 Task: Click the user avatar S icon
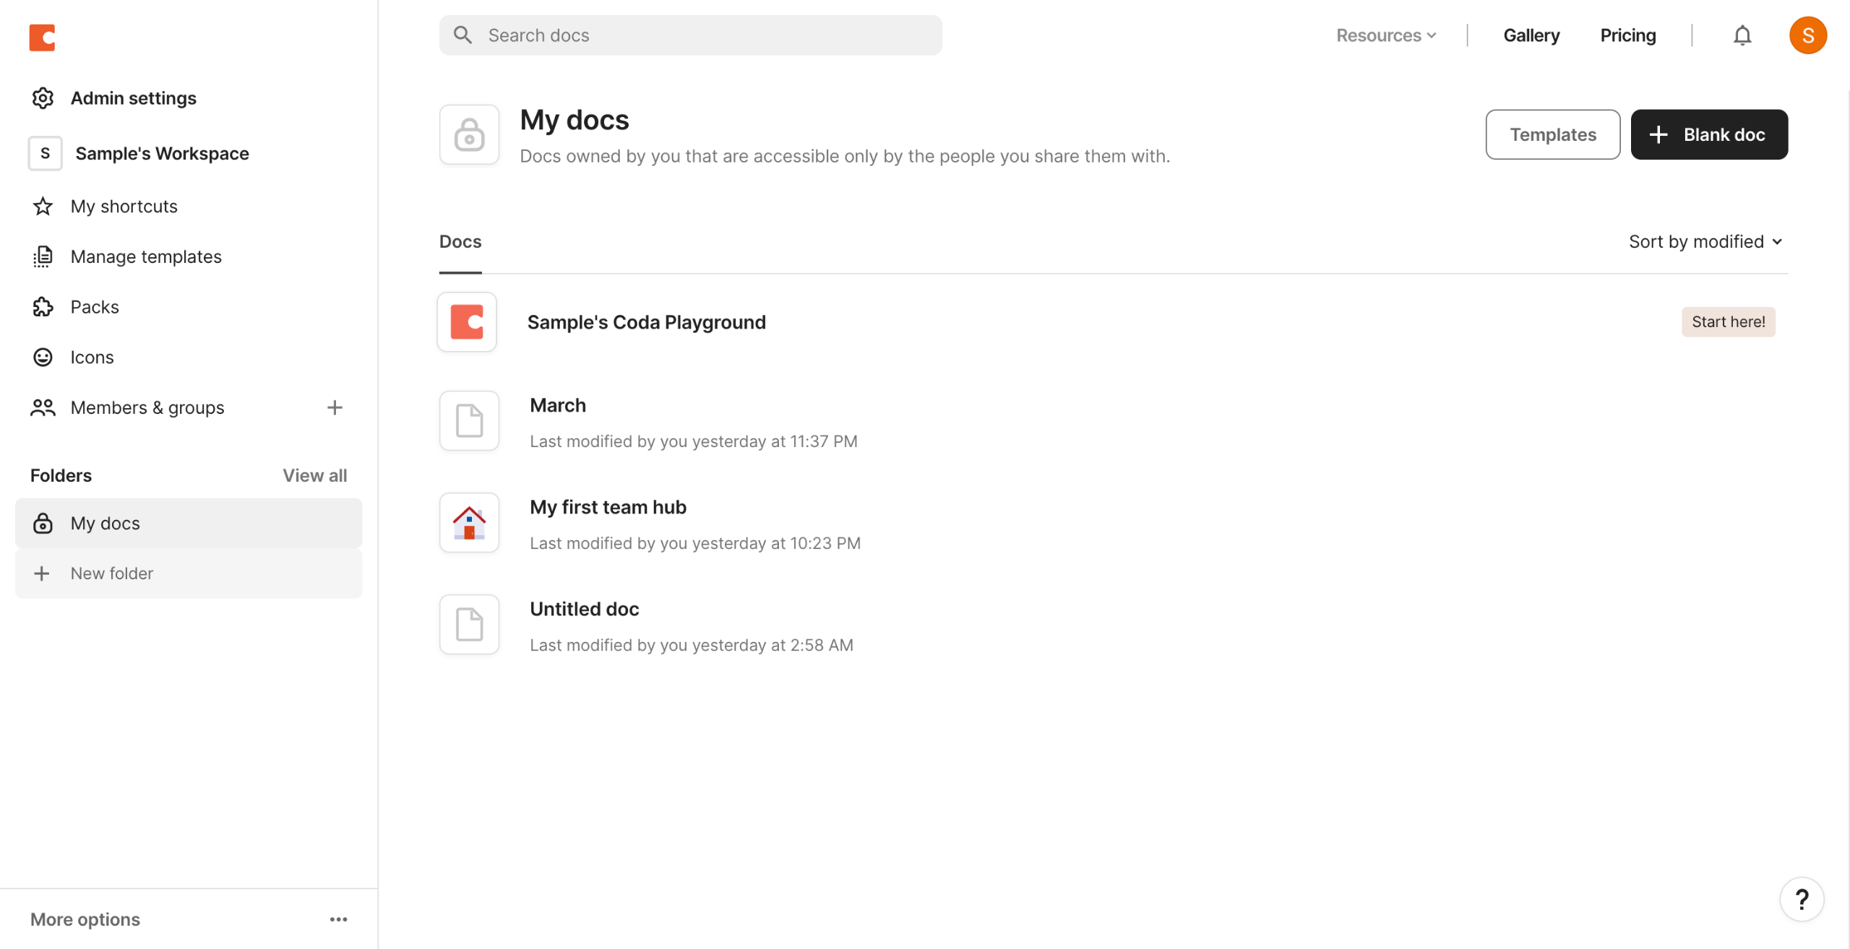point(1807,35)
